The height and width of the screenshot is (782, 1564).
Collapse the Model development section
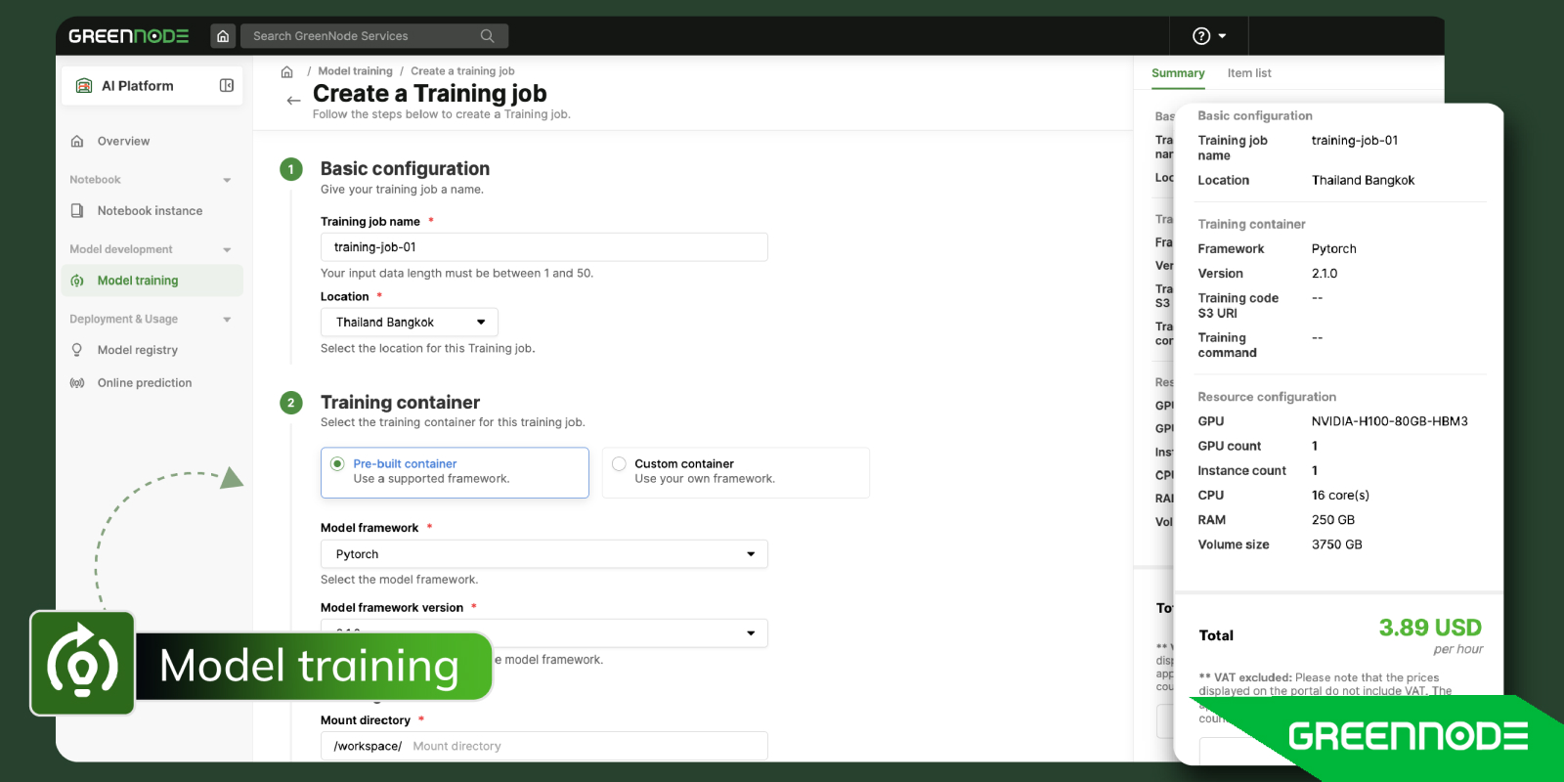coord(227,250)
